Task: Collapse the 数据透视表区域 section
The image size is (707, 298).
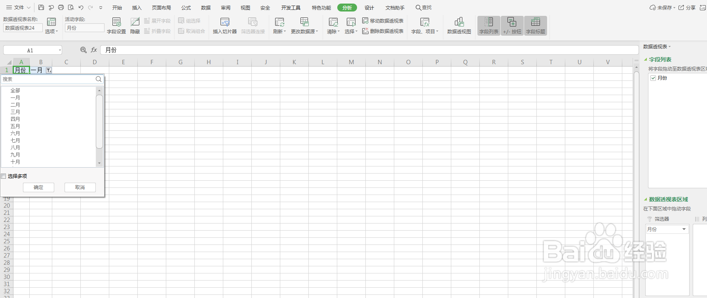Action: [646, 199]
